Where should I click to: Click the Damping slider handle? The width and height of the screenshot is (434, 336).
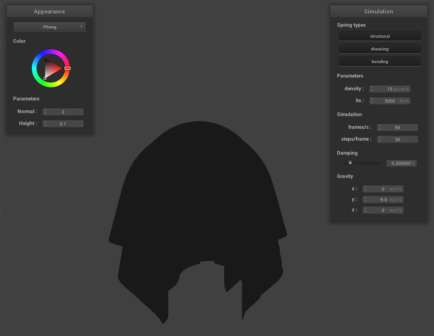[350, 163]
